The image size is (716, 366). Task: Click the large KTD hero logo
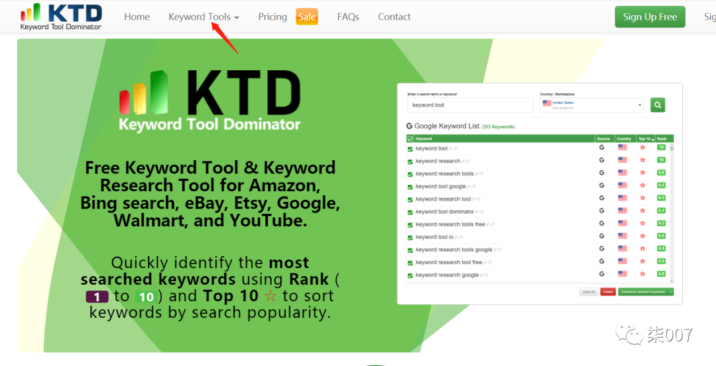[209, 101]
